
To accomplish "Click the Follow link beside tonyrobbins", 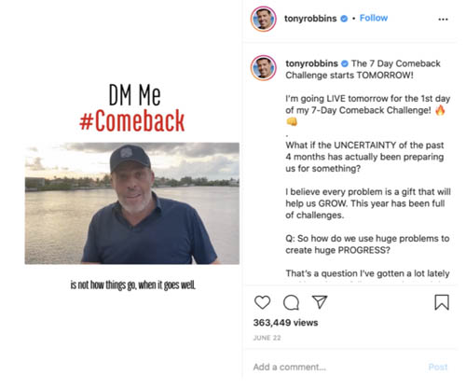I will click(x=374, y=18).
